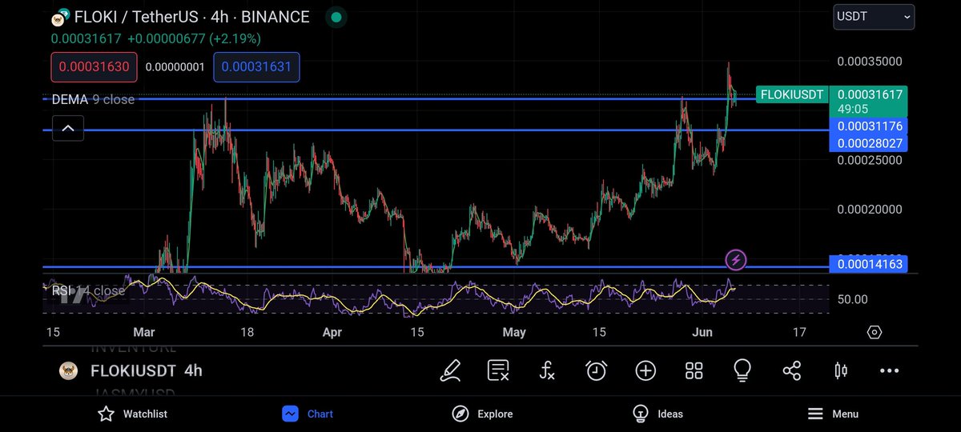This screenshot has width=961, height=432.
Task: Change chart type with the candlestick icon
Action: [x=841, y=370]
